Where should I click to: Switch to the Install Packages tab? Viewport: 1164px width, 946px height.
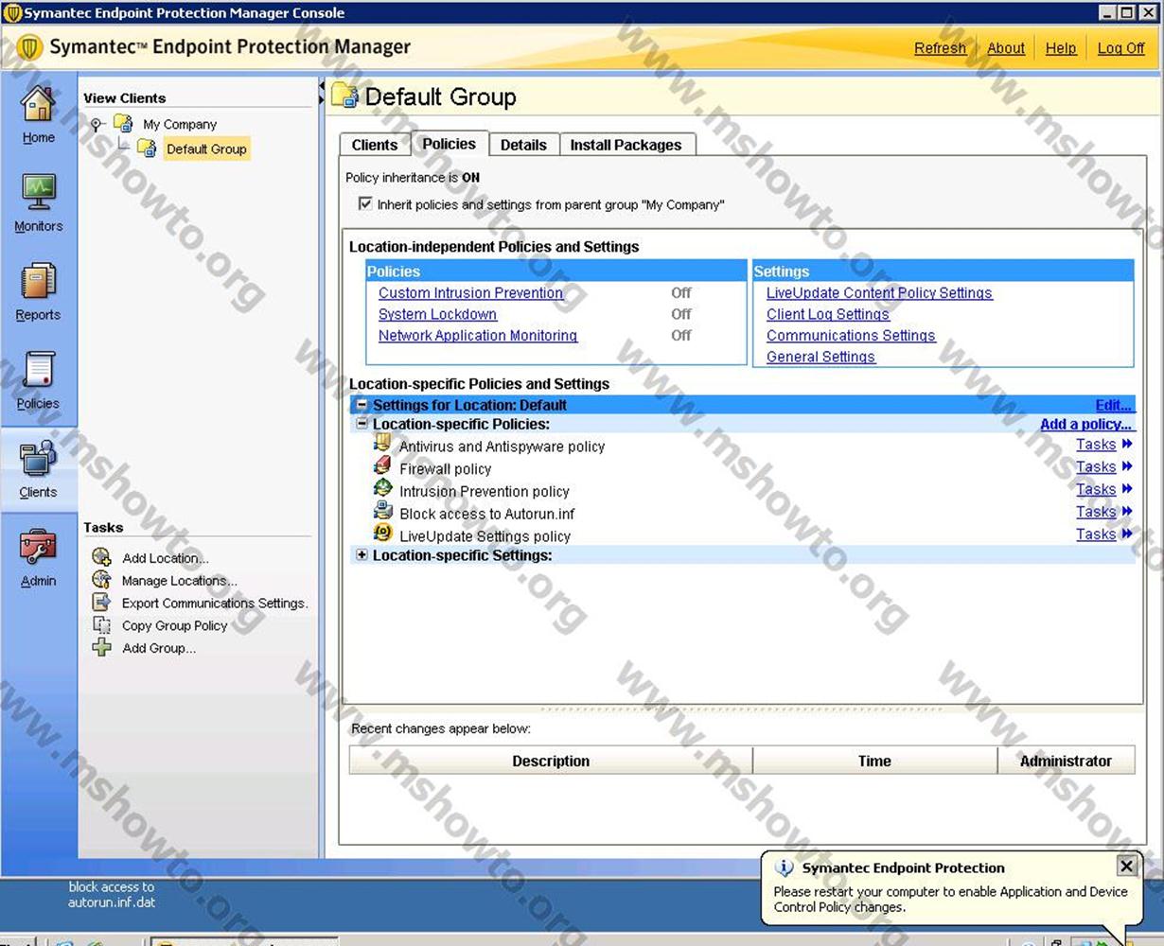point(626,145)
